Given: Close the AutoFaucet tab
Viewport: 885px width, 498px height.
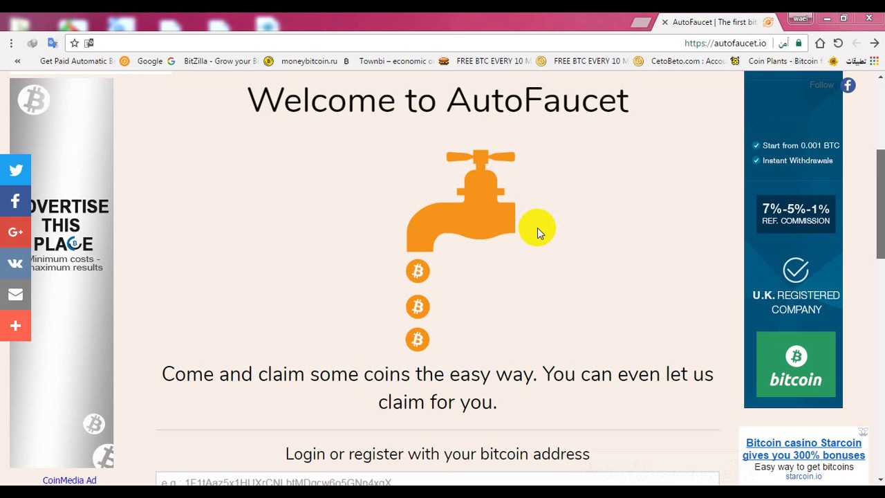Looking at the screenshot, I should (664, 22).
